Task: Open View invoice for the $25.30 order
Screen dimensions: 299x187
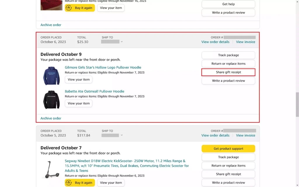Action: pyautogui.click(x=245, y=42)
